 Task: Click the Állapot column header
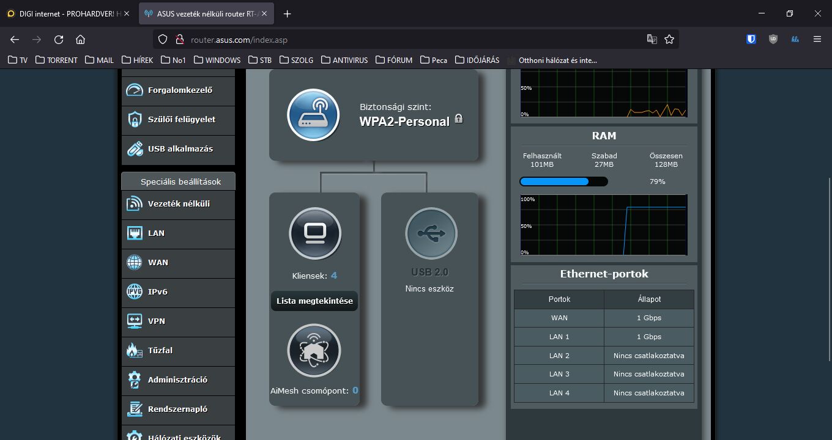point(649,299)
